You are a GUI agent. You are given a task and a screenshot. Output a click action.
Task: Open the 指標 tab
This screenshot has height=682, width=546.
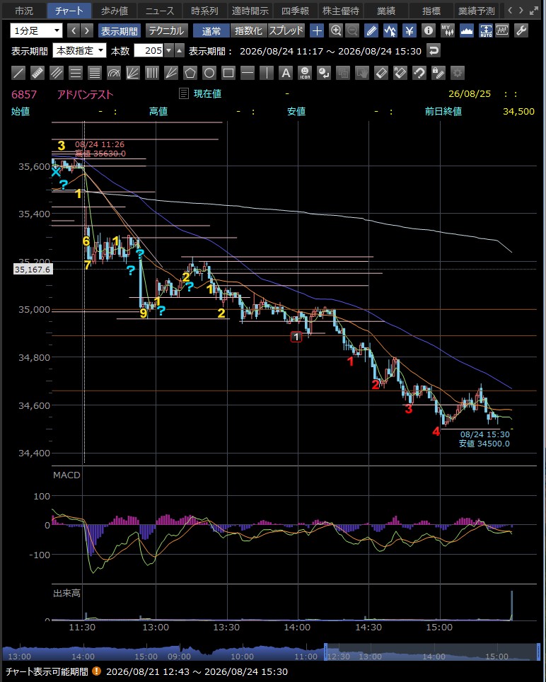click(x=431, y=11)
